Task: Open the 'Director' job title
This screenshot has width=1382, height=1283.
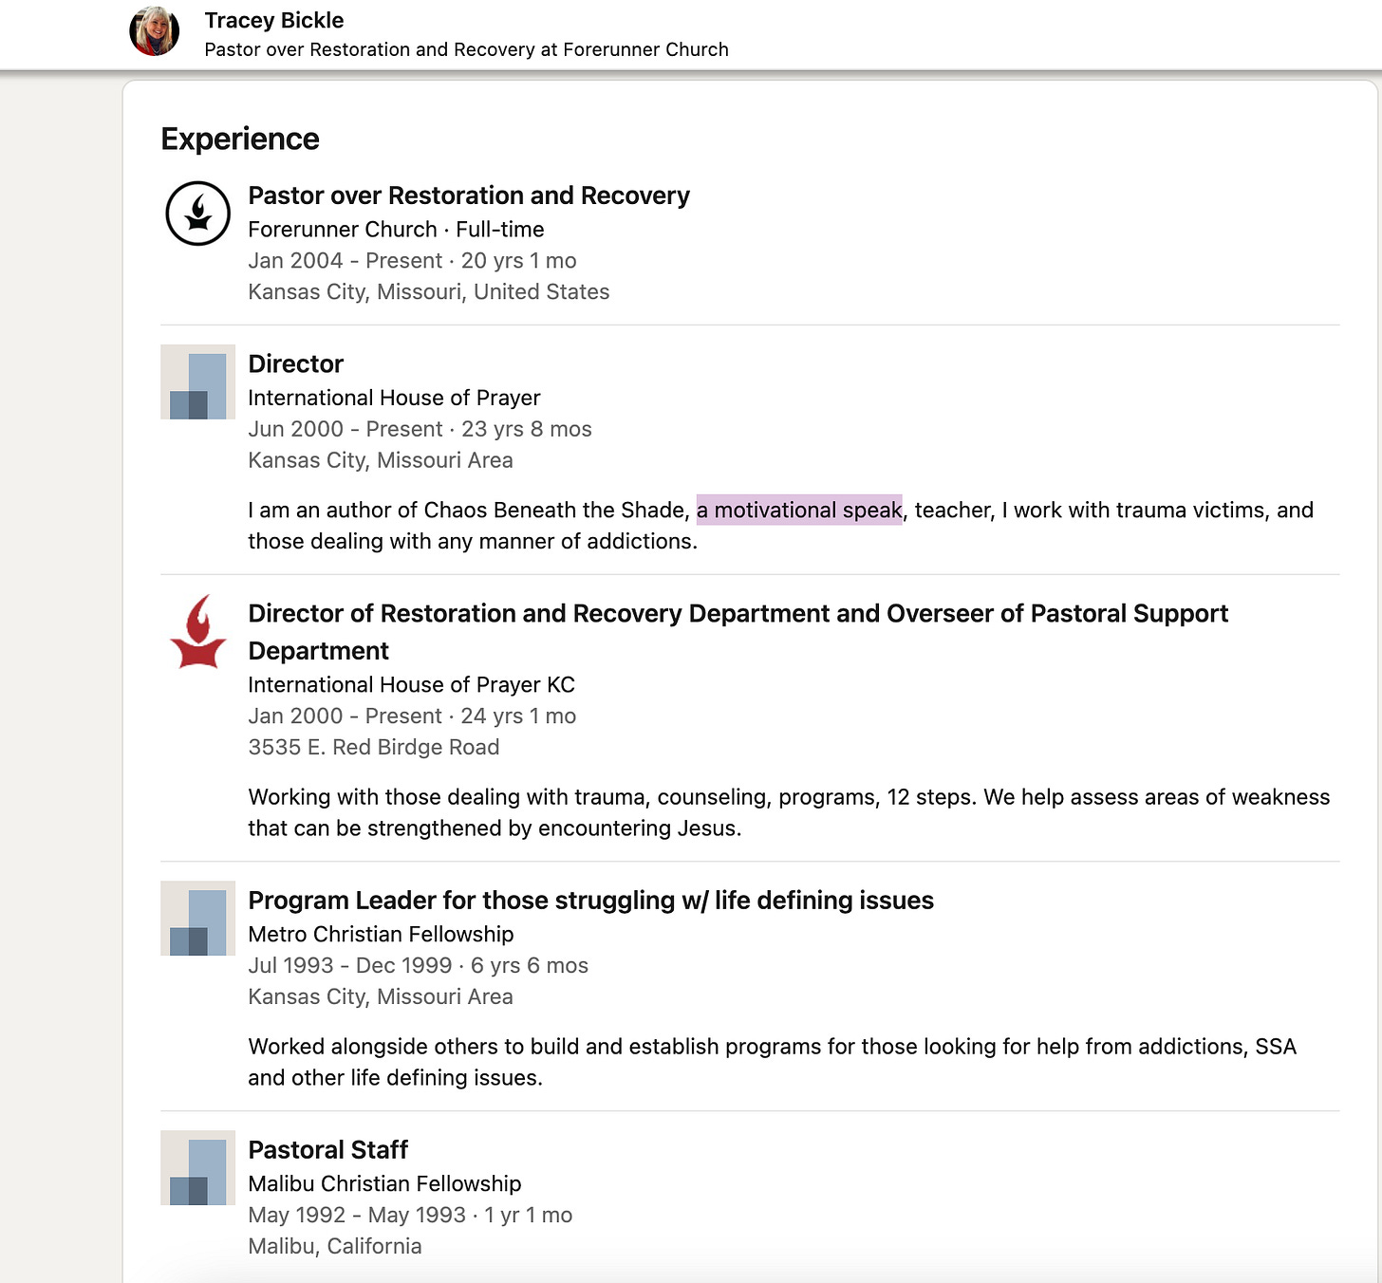Action: [296, 364]
